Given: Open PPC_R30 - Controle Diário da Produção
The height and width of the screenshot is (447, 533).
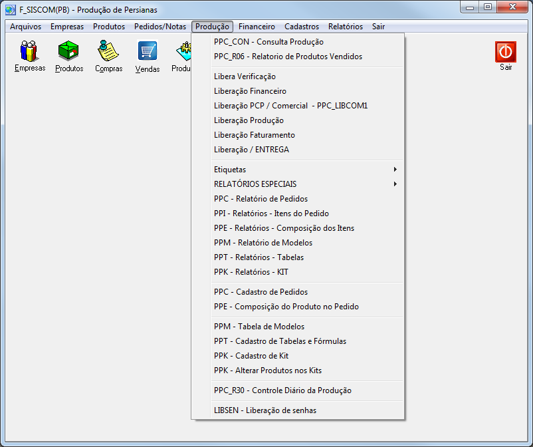Looking at the screenshot, I should [308, 390].
